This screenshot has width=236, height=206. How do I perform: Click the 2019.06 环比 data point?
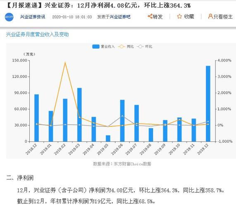(122, 116)
